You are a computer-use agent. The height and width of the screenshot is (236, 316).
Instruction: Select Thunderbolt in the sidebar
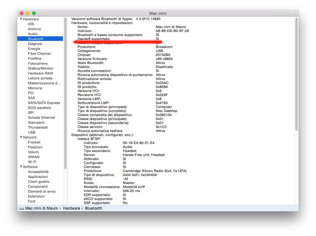(38, 128)
